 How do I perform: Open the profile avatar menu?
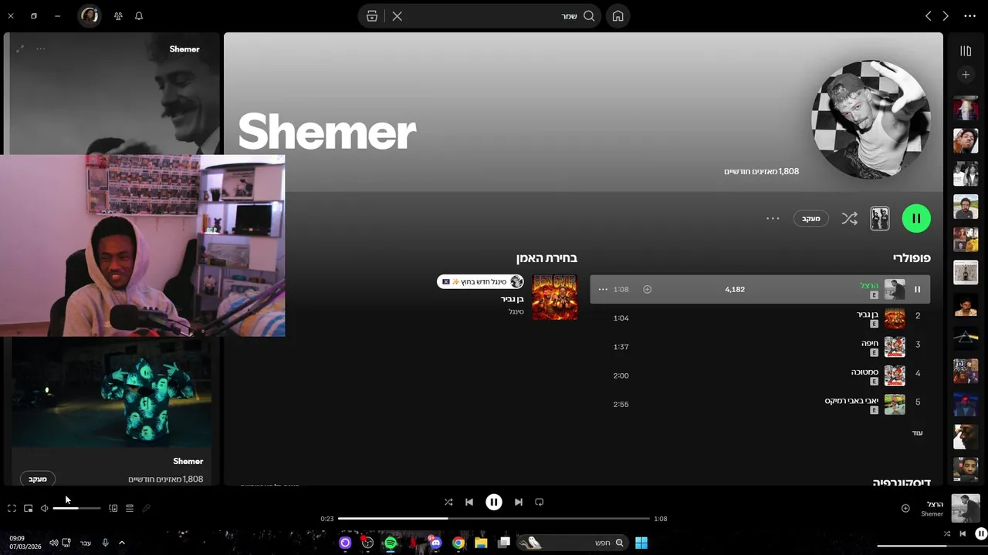click(90, 15)
